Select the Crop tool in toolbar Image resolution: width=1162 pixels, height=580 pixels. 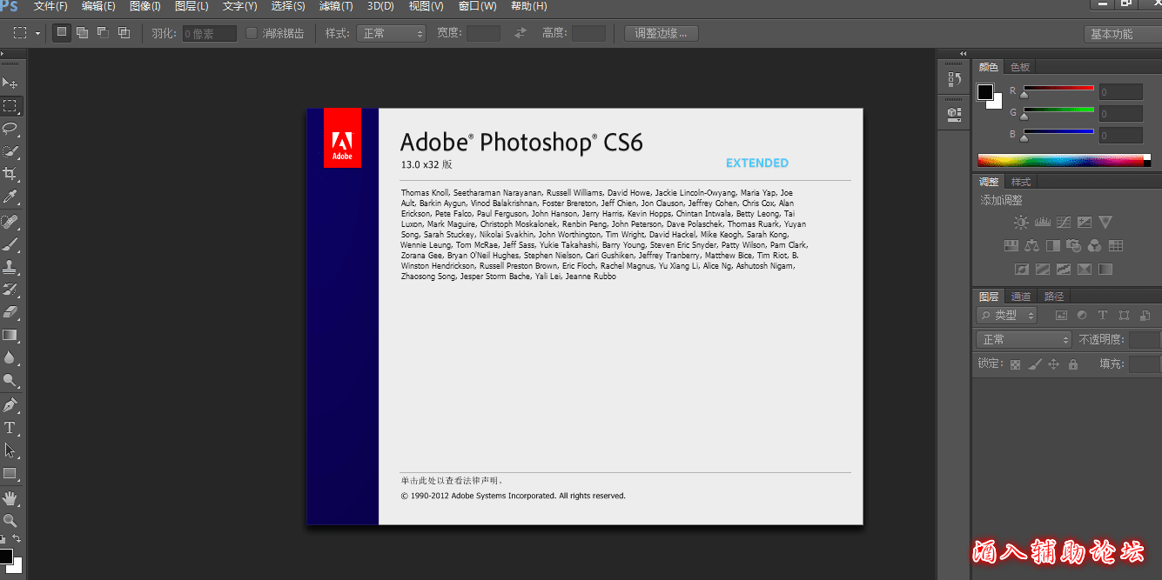[10, 174]
